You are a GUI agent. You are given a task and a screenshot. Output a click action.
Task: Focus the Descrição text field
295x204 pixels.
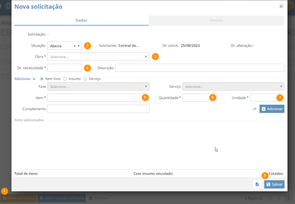[x=200, y=68]
